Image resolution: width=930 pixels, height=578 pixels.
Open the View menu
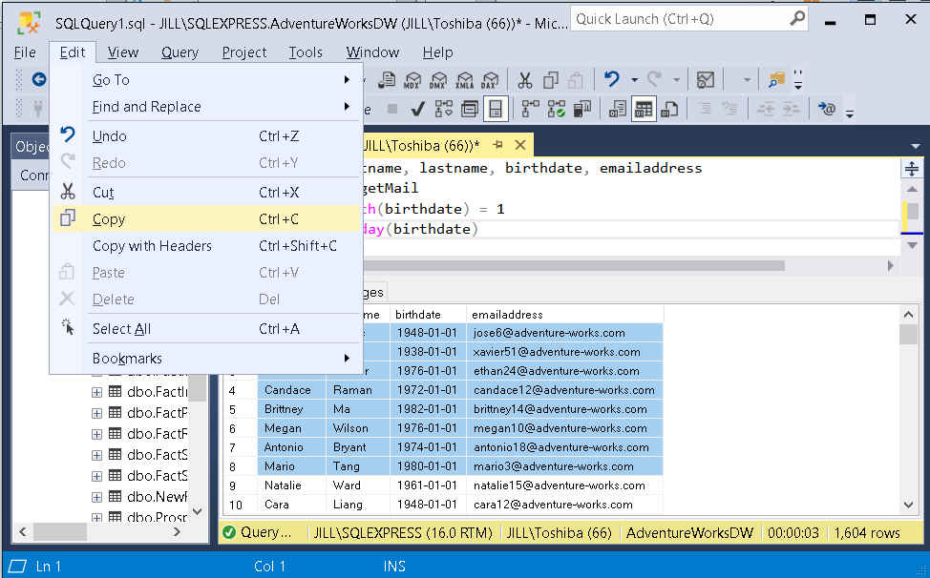coord(123,52)
